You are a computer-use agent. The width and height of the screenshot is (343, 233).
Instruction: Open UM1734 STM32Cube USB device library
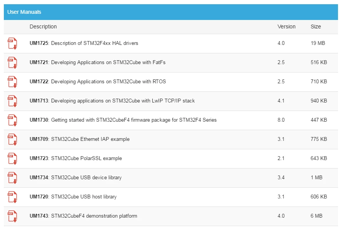[75, 178]
